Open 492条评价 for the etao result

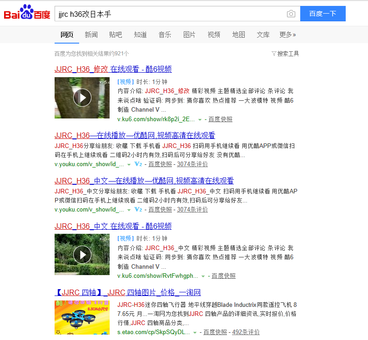[246, 332]
